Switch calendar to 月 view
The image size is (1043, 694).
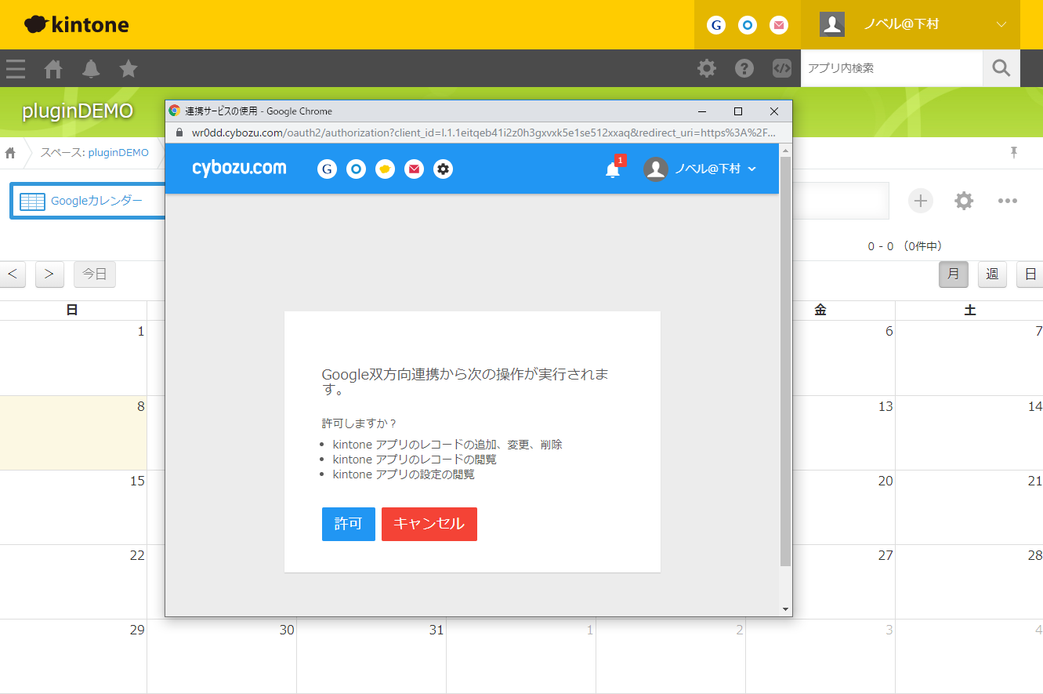pos(954,274)
